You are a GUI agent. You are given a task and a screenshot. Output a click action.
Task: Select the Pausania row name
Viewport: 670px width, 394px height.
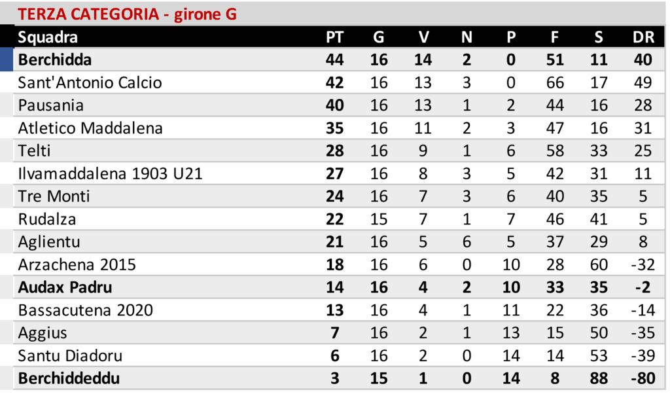coord(51,105)
